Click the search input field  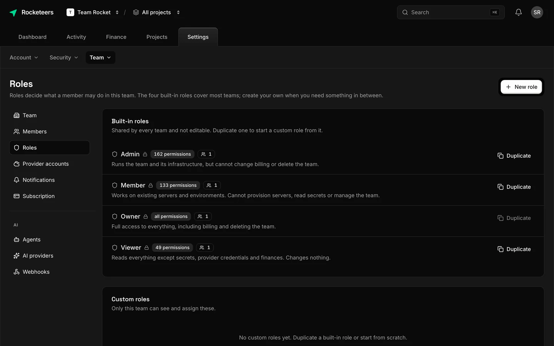pos(451,12)
